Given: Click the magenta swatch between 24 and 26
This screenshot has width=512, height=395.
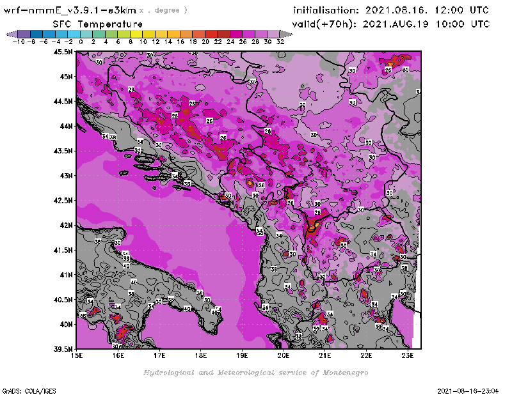Looking at the screenshot, I should click(x=236, y=34).
